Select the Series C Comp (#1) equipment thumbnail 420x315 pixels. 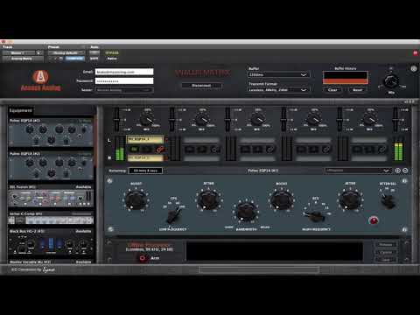52,218
